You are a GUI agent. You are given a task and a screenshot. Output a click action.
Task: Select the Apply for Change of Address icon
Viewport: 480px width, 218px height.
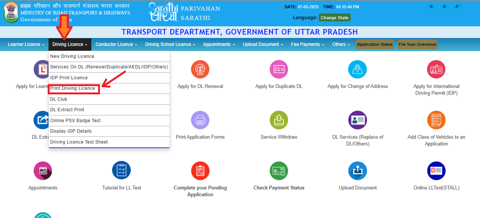coord(357,70)
